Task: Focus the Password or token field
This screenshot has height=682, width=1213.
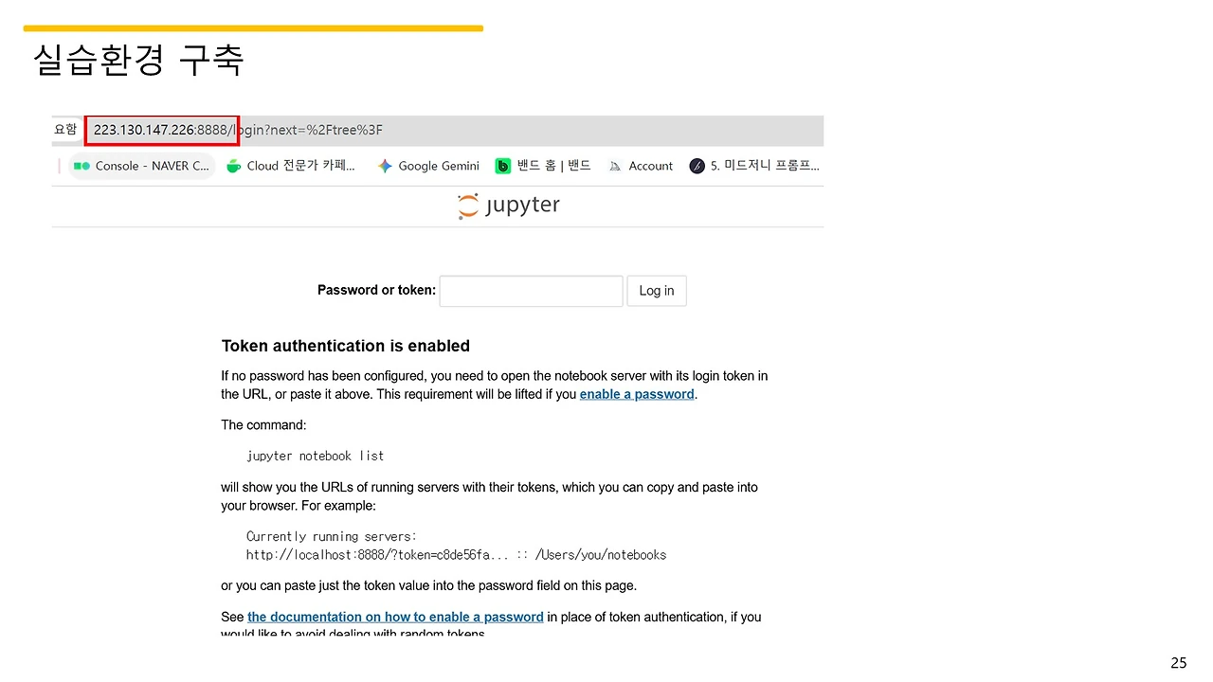Action: tap(531, 291)
